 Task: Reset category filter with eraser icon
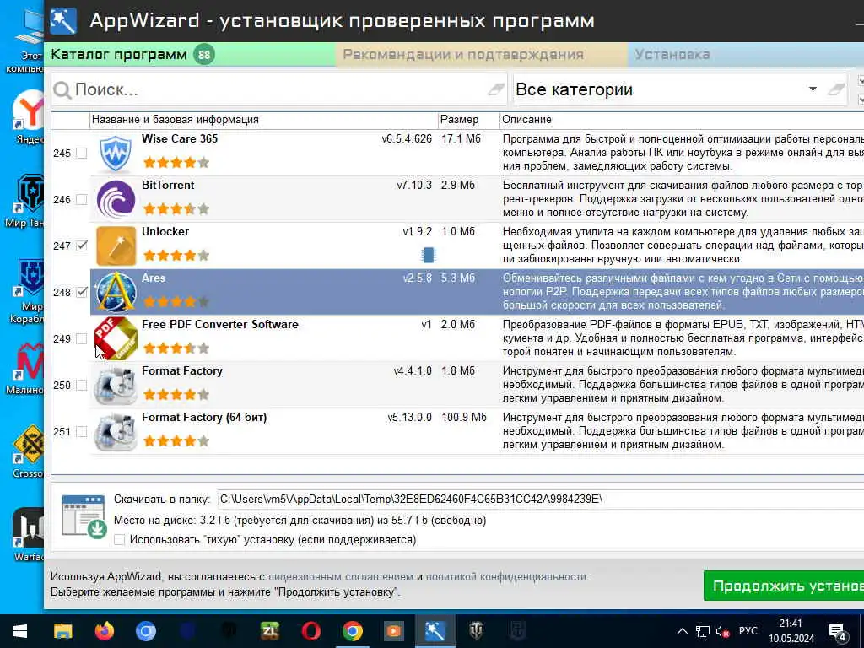click(x=836, y=89)
